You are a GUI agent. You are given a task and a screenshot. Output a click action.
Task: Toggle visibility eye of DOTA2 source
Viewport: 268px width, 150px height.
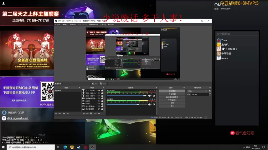[x=99, y=104]
